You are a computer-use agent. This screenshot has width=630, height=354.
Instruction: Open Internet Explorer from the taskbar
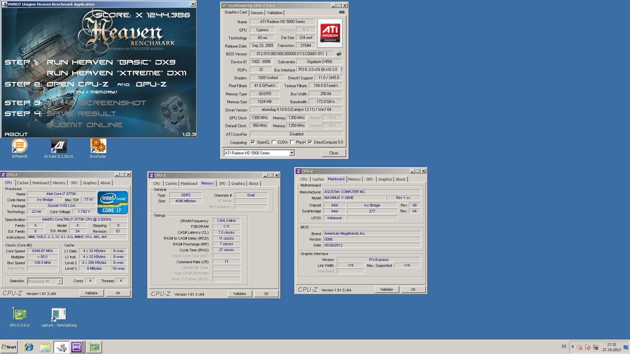(x=29, y=347)
